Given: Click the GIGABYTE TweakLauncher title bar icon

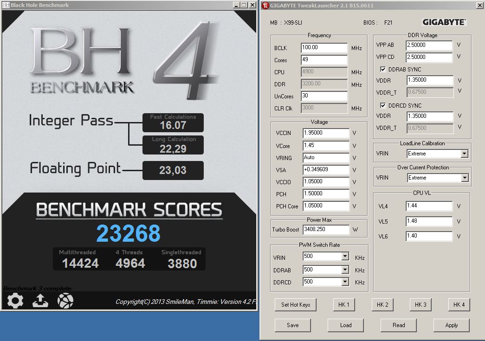Looking at the screenshot, I should pos(265,5).
